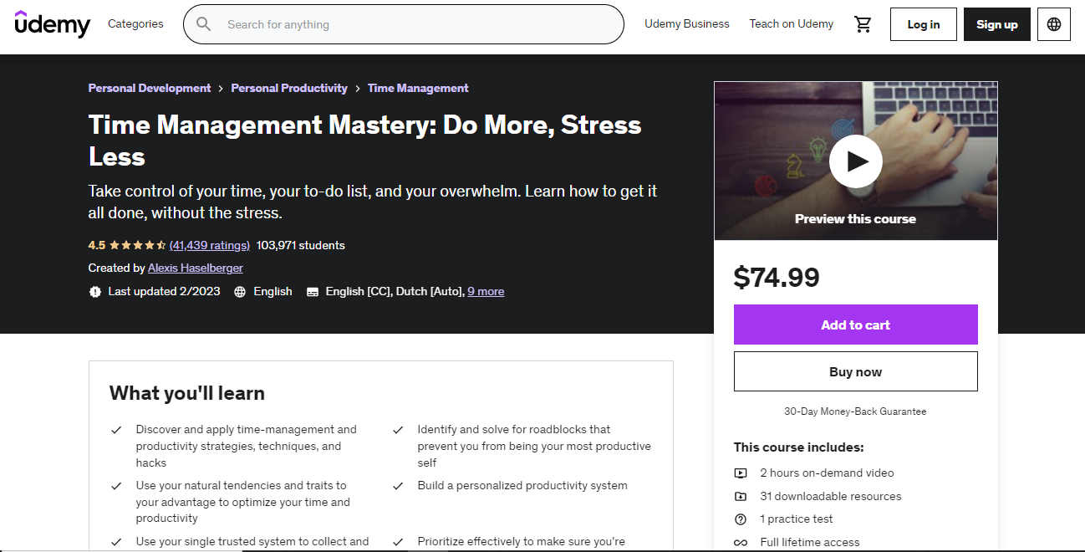The height and width of the screenshot is (552, 1085).
Task: Click the on-demand video icon
Action: coord(741,473)
